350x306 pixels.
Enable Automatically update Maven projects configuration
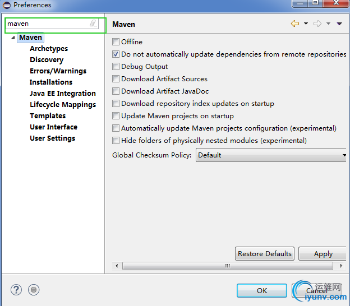116,128
